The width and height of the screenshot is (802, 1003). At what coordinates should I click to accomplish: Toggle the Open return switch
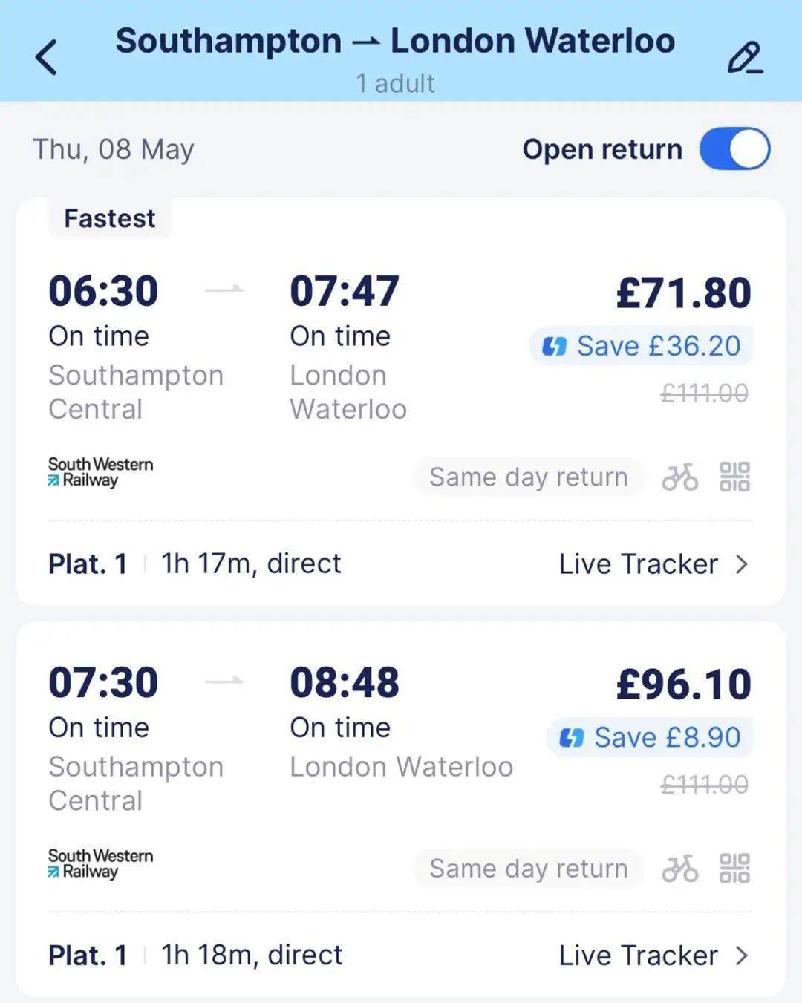(734, 148)
